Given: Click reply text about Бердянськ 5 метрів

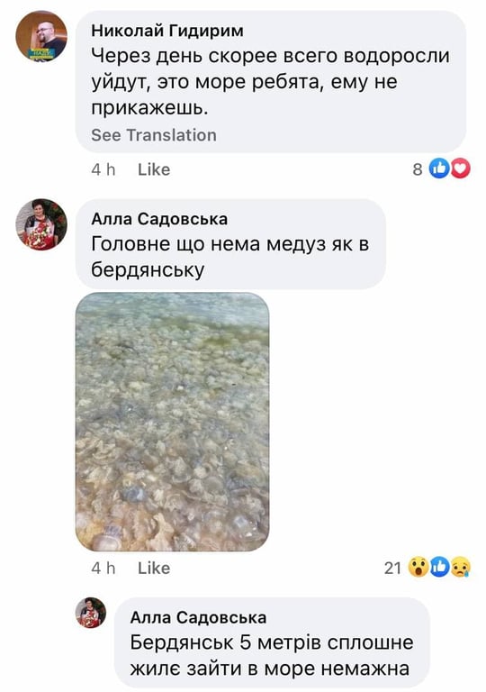Looking at the screenshot, I should [x=272, y=655].
